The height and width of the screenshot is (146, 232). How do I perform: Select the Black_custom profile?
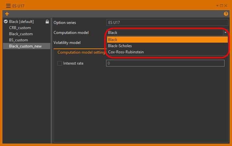click(x=21, y=34)
